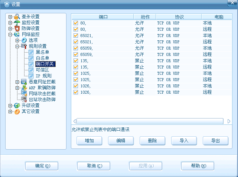This screenshot has width=238, height=177.
Task: Click the hammer icon beside 规则设置
Action: pyautogui.click(x=24, y=46)
